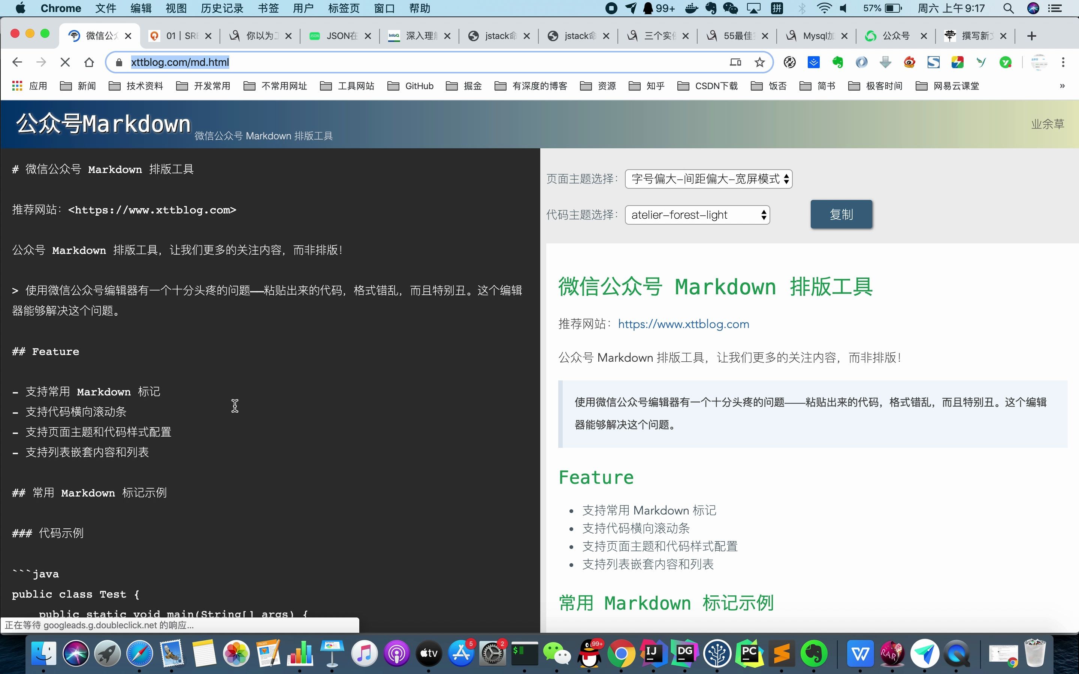1079x674 pixels.
Task: Open DataGrip from the Dock
Action: [685, 654]
